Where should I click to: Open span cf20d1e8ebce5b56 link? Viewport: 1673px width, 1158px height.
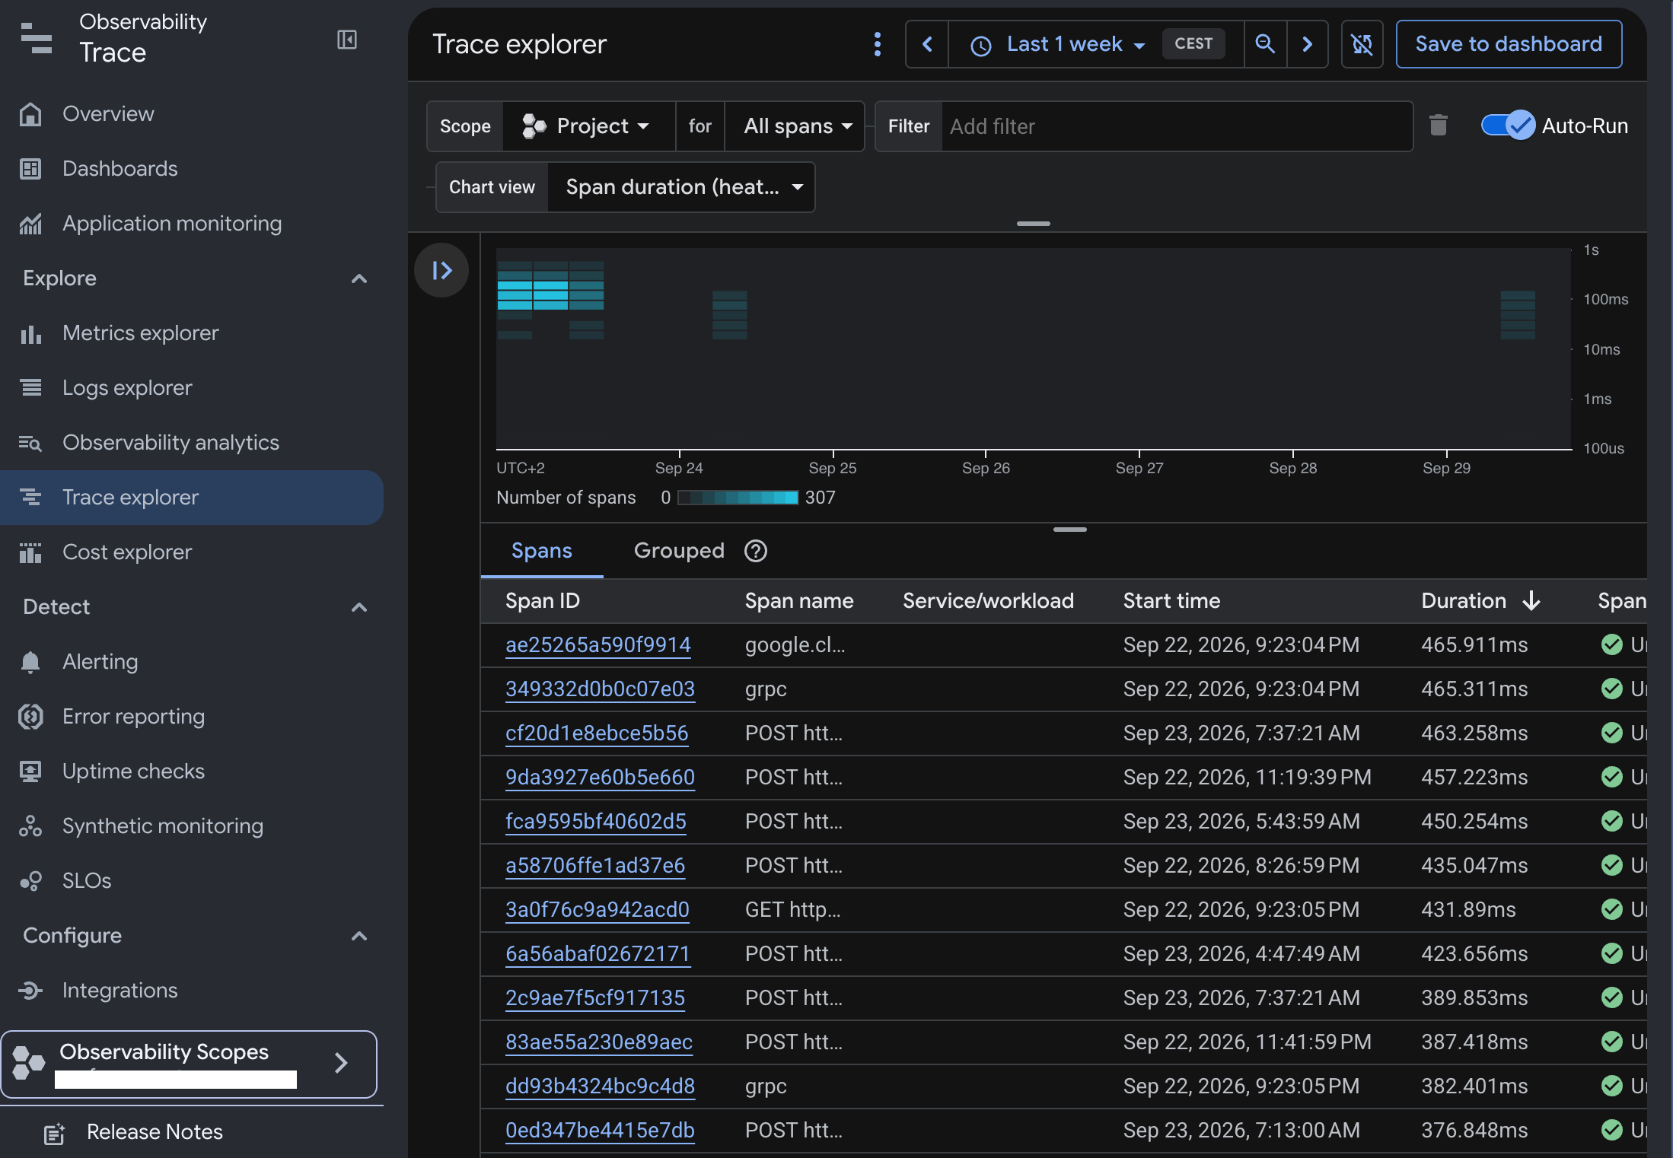(x=597, y=733)
